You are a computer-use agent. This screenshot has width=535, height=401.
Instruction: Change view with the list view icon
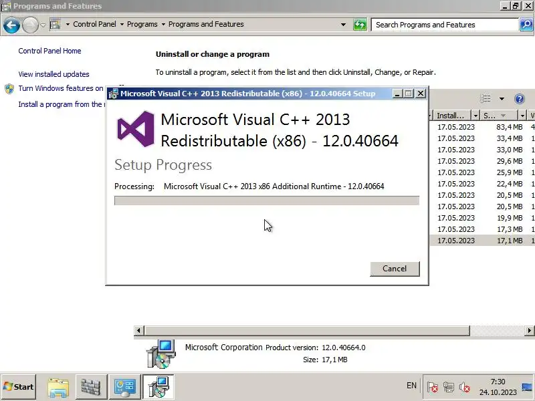click(x=486, y=99)
